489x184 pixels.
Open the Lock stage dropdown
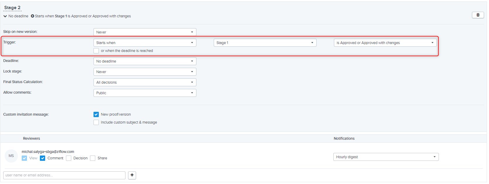[x=145, y=72]
